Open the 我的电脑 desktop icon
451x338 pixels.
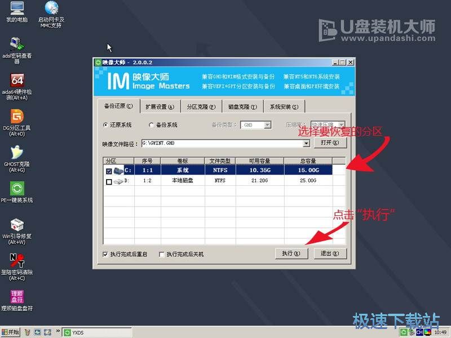[x=17, y=11]
